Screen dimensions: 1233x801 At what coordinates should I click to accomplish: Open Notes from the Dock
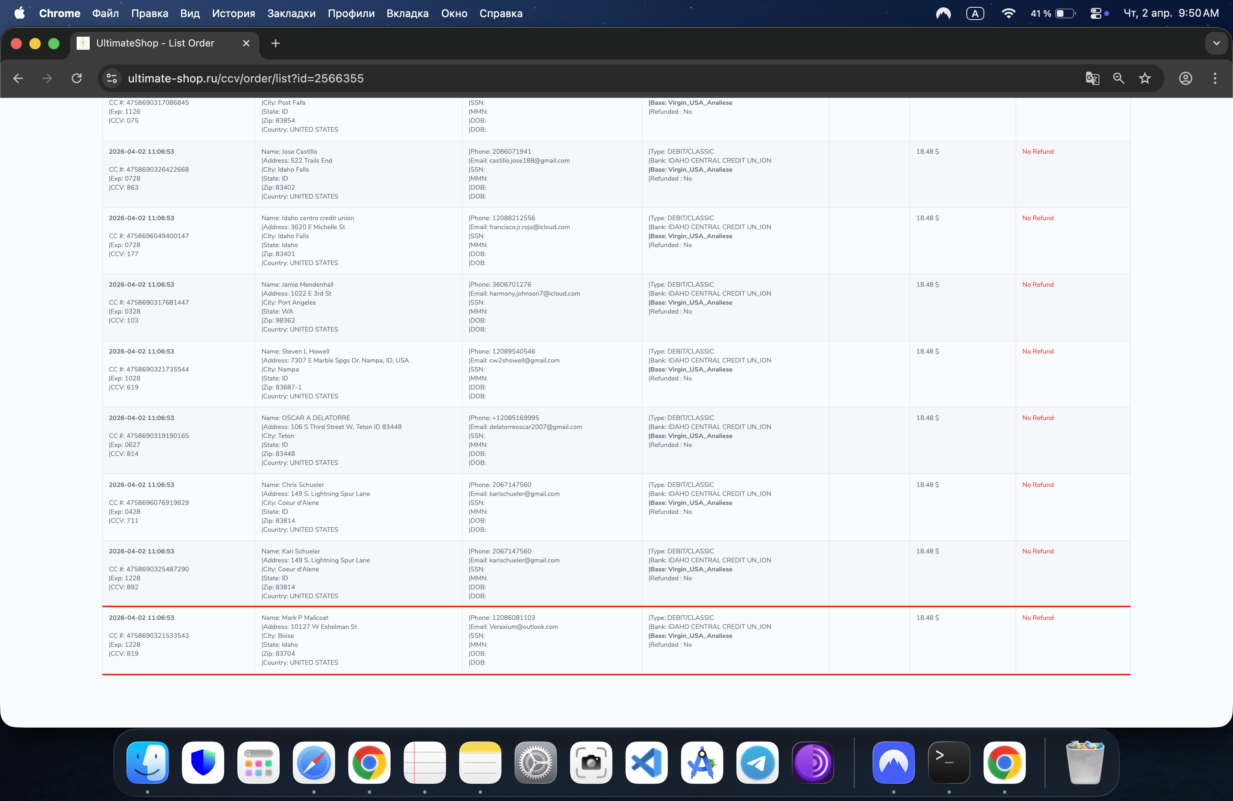tap(480, 762)
